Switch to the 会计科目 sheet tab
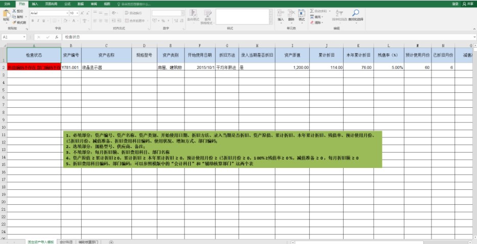Screen dimensions: 477x244 point(66,242)
